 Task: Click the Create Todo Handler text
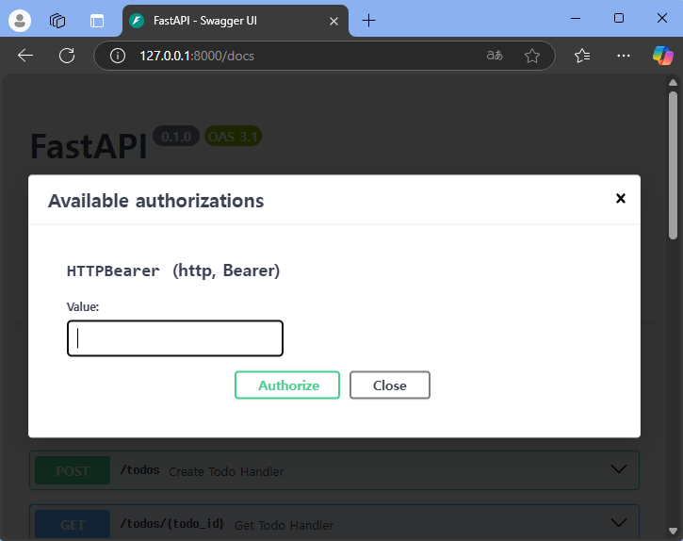pos(226,471)
